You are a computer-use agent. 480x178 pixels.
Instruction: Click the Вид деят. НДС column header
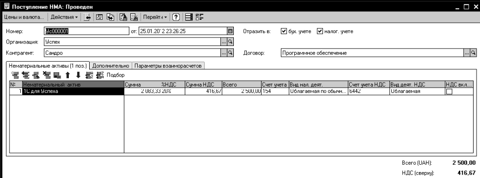417,85
